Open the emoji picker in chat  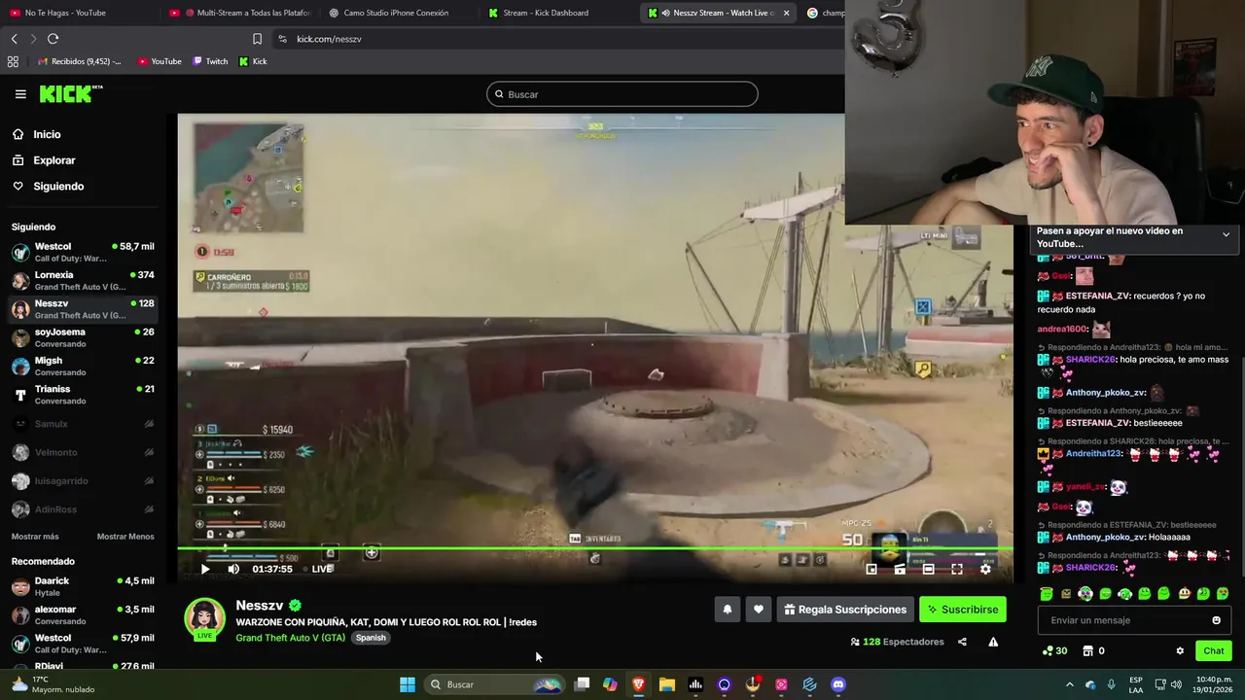tap(1216, 620)
